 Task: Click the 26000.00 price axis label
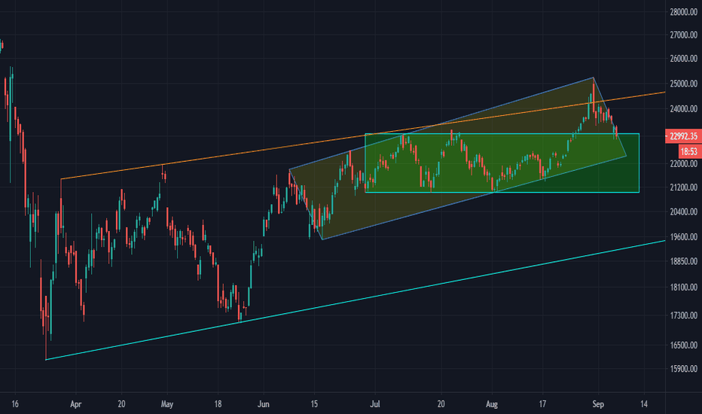[683, 59]
